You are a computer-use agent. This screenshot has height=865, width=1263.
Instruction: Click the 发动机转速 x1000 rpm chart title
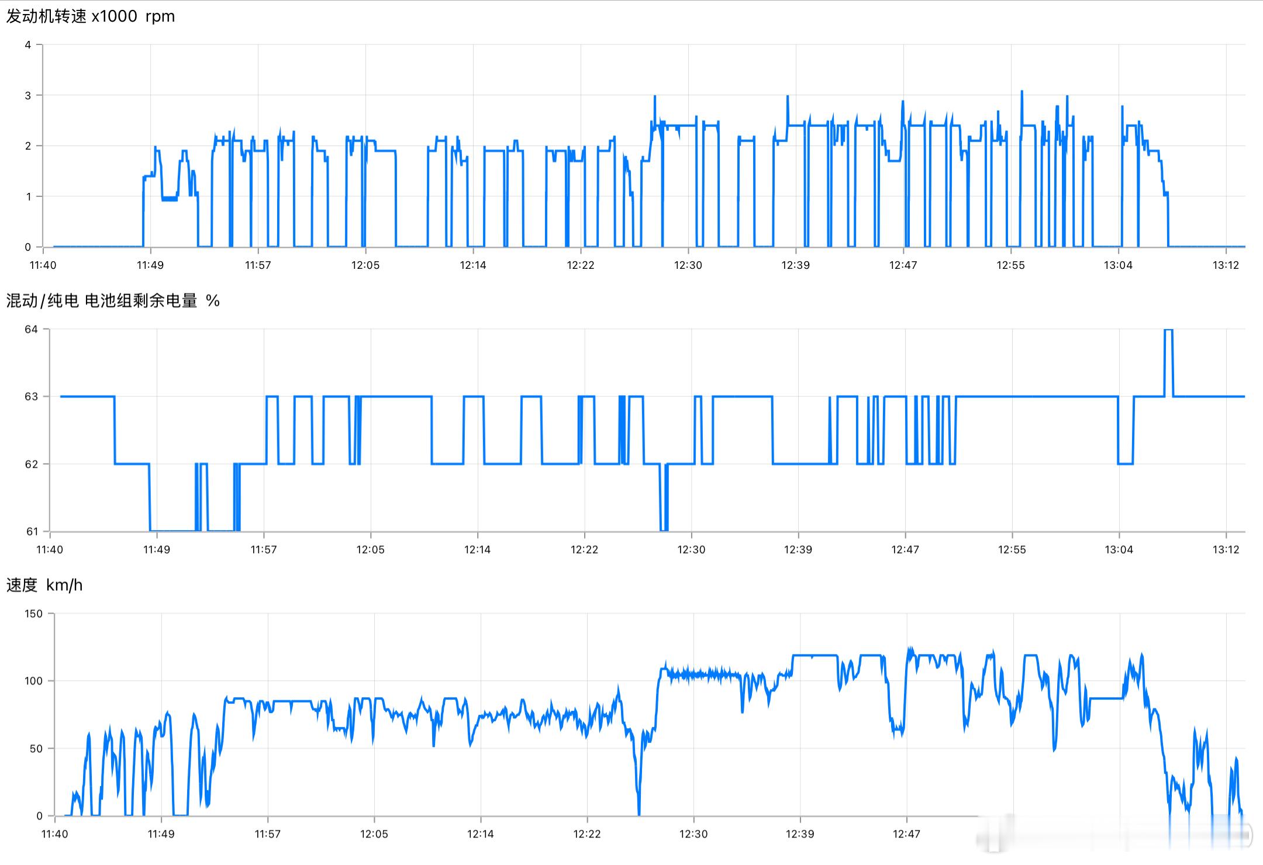click(91, 16)
